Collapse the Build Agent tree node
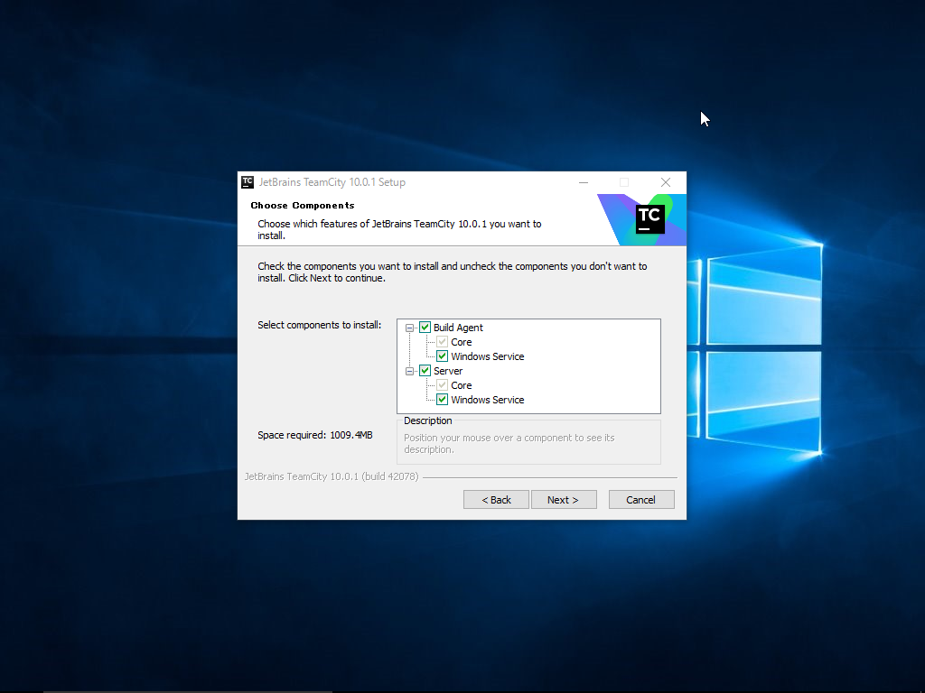Screen dimensions: 925x693 (x=409, y=328)
